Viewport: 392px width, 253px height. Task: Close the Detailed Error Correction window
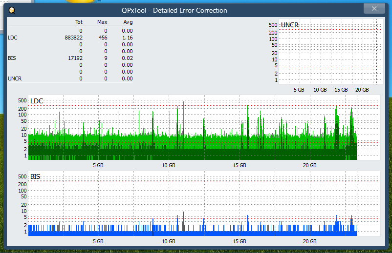click(x=374, y=9)
